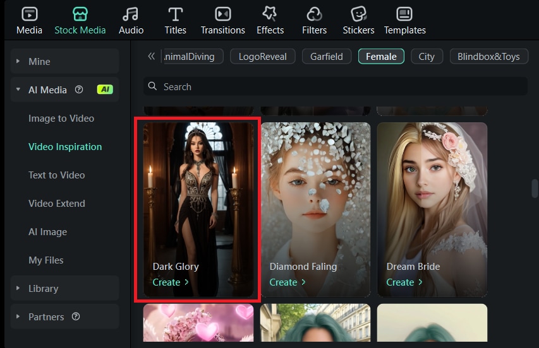Viewport: 539px width, 348px height.
Task: Select AI Image
Action: tap(47, 232)
